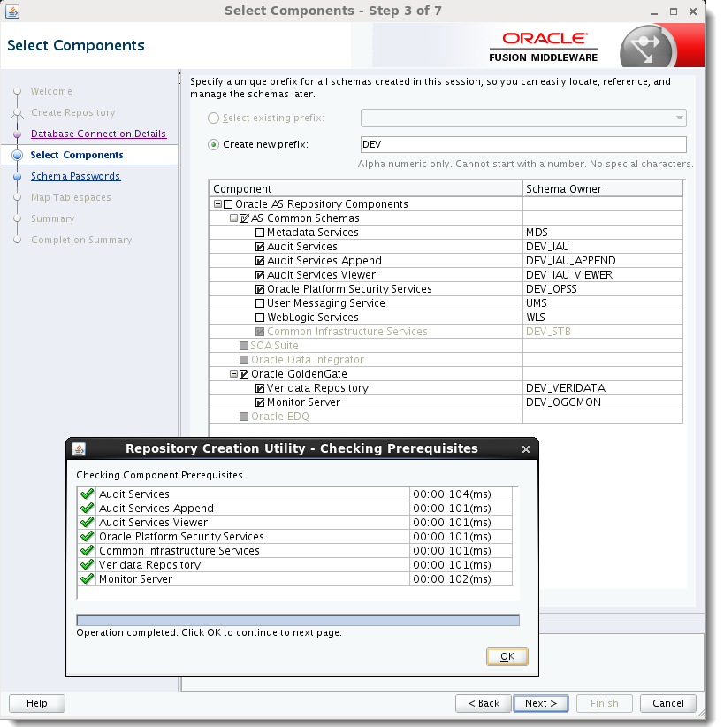Click the Java icon in main window title bar

(12, 11)
